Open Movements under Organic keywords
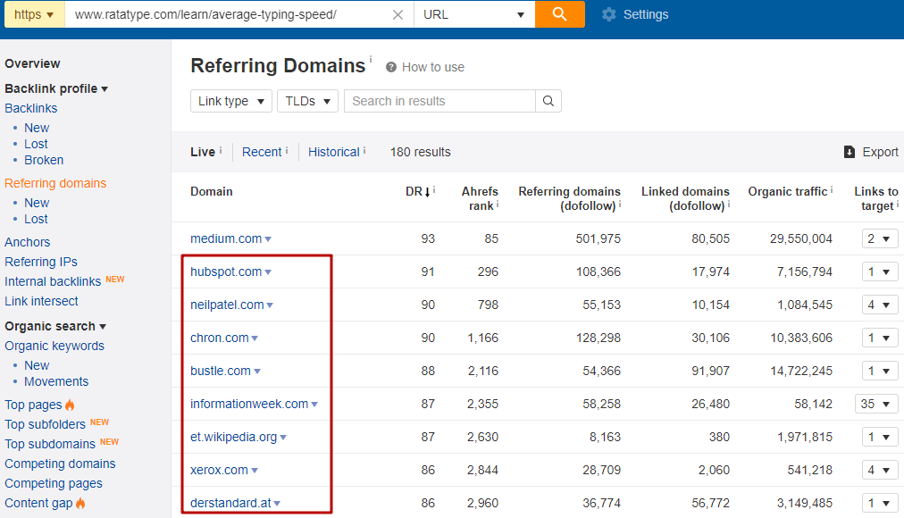Screen dimensions: 904x518 pos(56,381)
